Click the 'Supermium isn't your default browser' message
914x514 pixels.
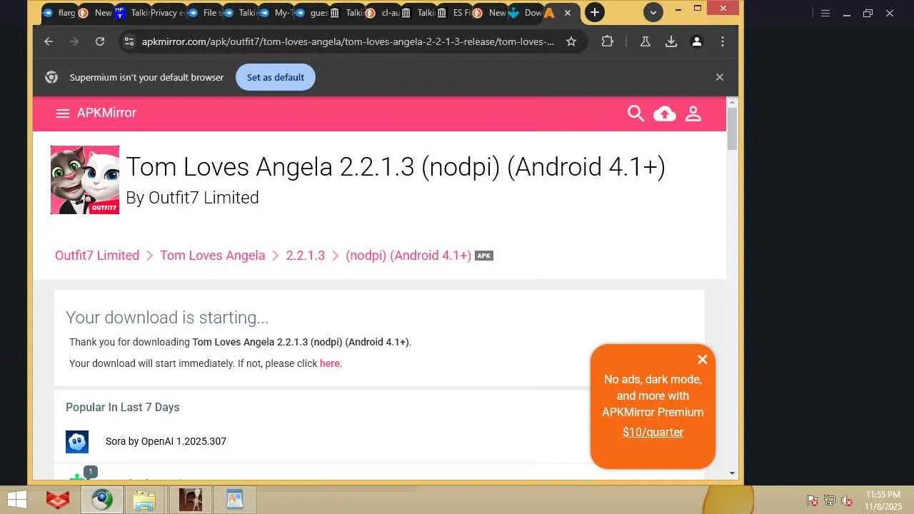coord(146,77)
